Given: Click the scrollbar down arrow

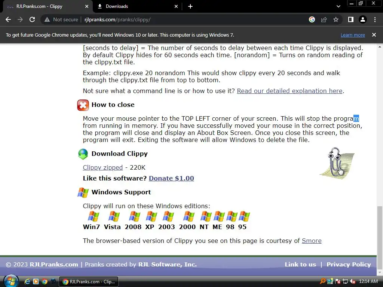Looking at the screenshot, I should pyautogui.click(x=380, y=272).
